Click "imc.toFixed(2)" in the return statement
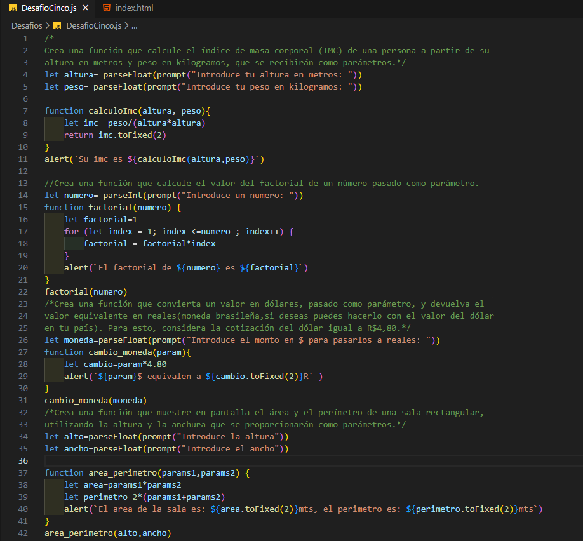 (x=132, y=135)
